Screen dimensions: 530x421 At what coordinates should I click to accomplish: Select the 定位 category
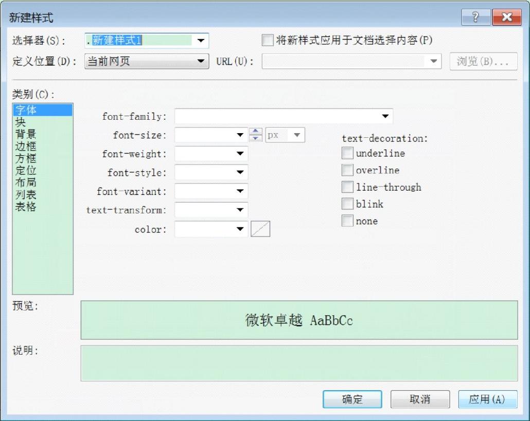pos(43,170)
